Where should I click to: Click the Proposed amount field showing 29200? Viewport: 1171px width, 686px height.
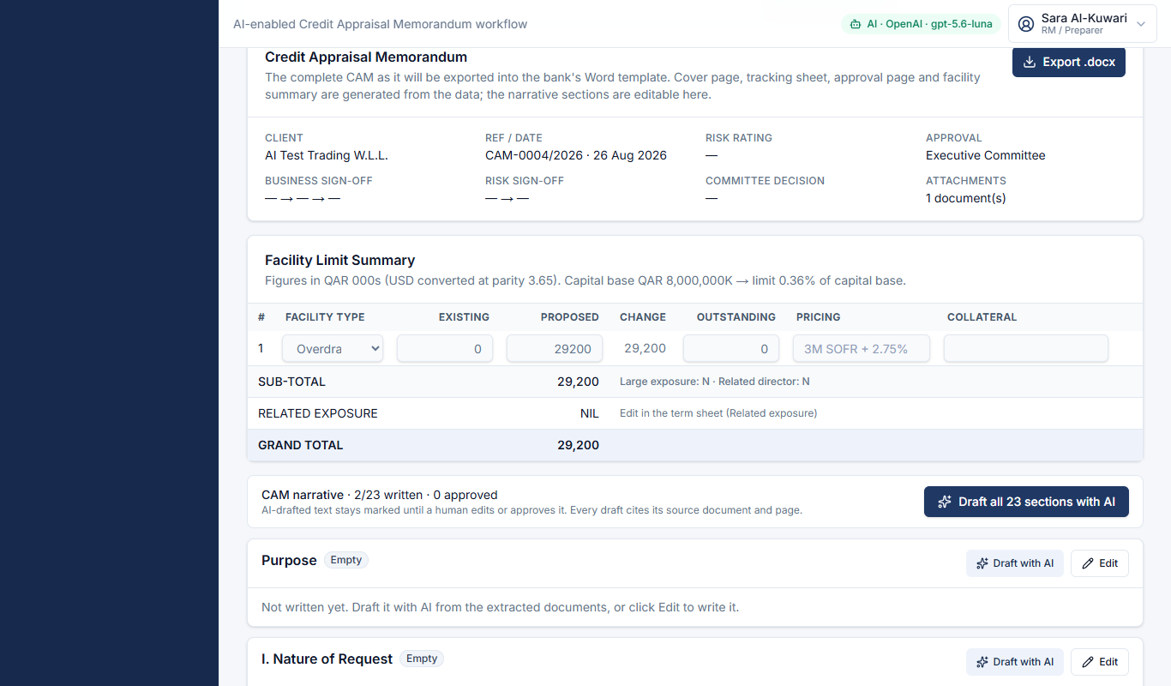tap(555, 349)
